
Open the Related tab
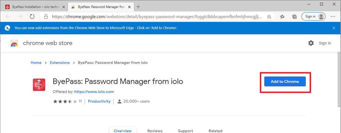(215, 131)
